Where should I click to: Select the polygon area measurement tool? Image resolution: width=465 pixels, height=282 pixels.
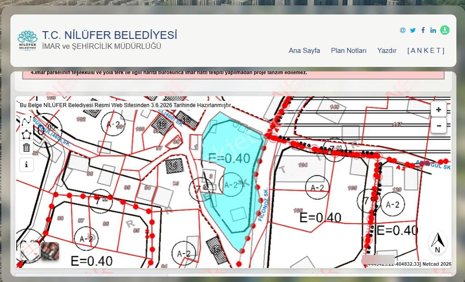tap(26, 134)
